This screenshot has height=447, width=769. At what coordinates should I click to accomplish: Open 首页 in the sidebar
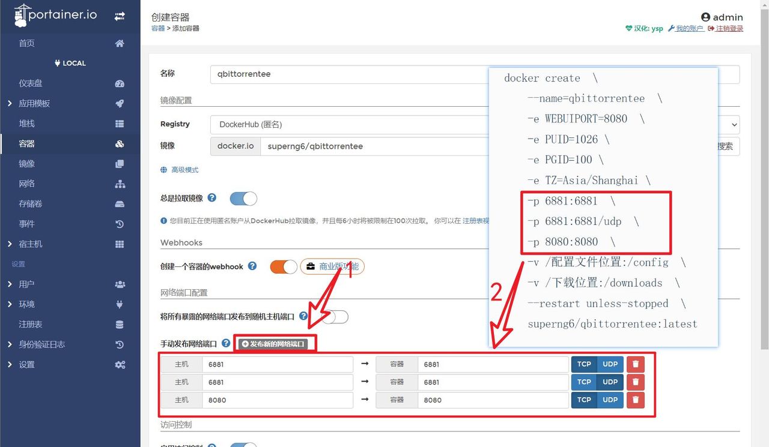click(x=26, y=43)
